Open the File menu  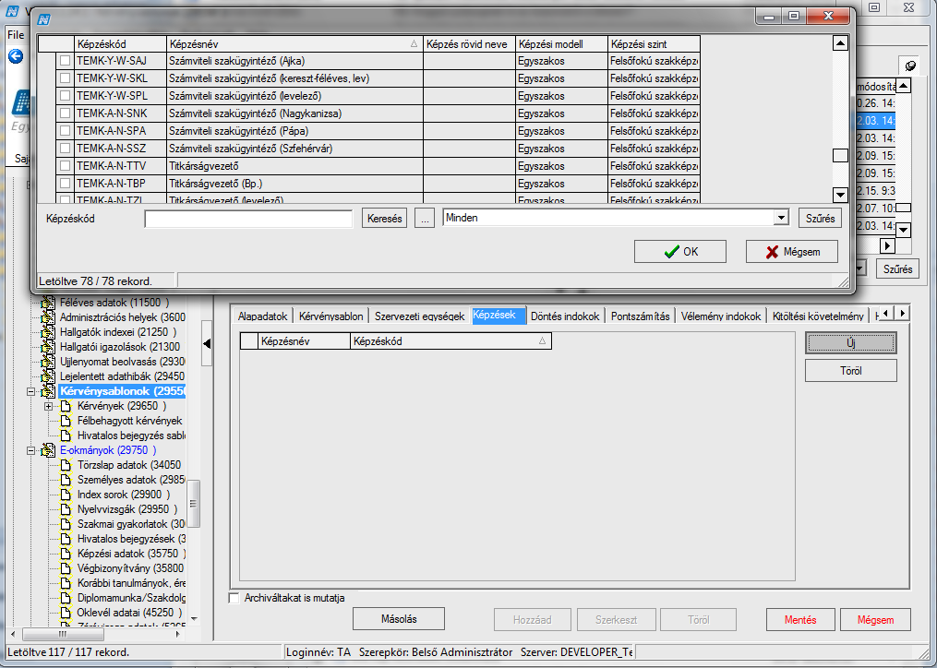16,35
